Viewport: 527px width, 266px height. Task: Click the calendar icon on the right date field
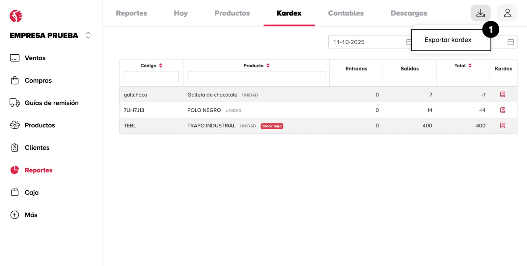[x=511, y=42]
